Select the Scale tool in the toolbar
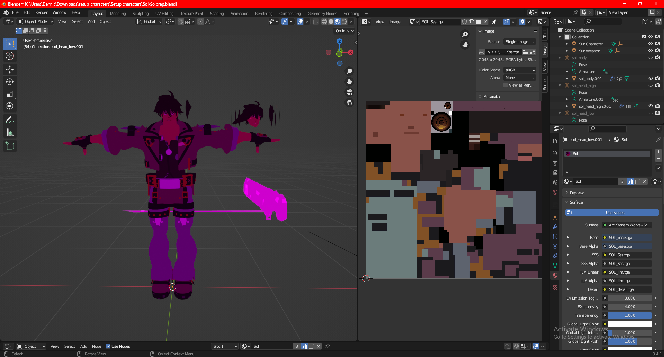Screen dimensions: 664x357 click(x=10, y=94)
